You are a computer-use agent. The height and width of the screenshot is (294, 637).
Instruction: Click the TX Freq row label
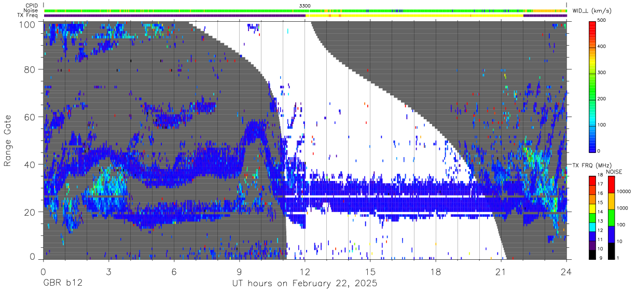pyautogui.click(x=27, y=16)
